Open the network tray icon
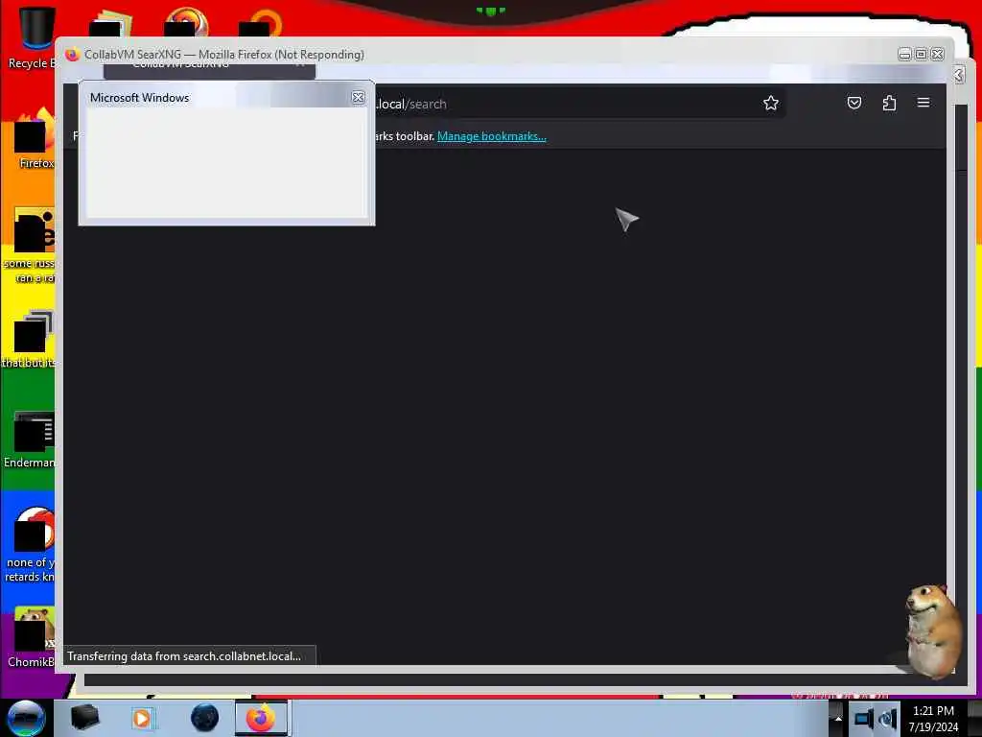The width and height of the screenshot is (982, 737). tap(863, 719)
